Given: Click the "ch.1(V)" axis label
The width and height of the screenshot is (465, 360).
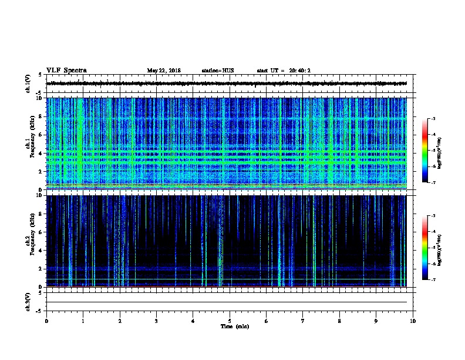Looking at the screenshot, I should pos(28,84).
